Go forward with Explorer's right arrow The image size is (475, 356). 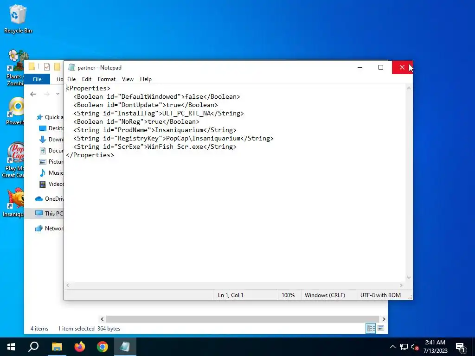(x=47, y=94)
